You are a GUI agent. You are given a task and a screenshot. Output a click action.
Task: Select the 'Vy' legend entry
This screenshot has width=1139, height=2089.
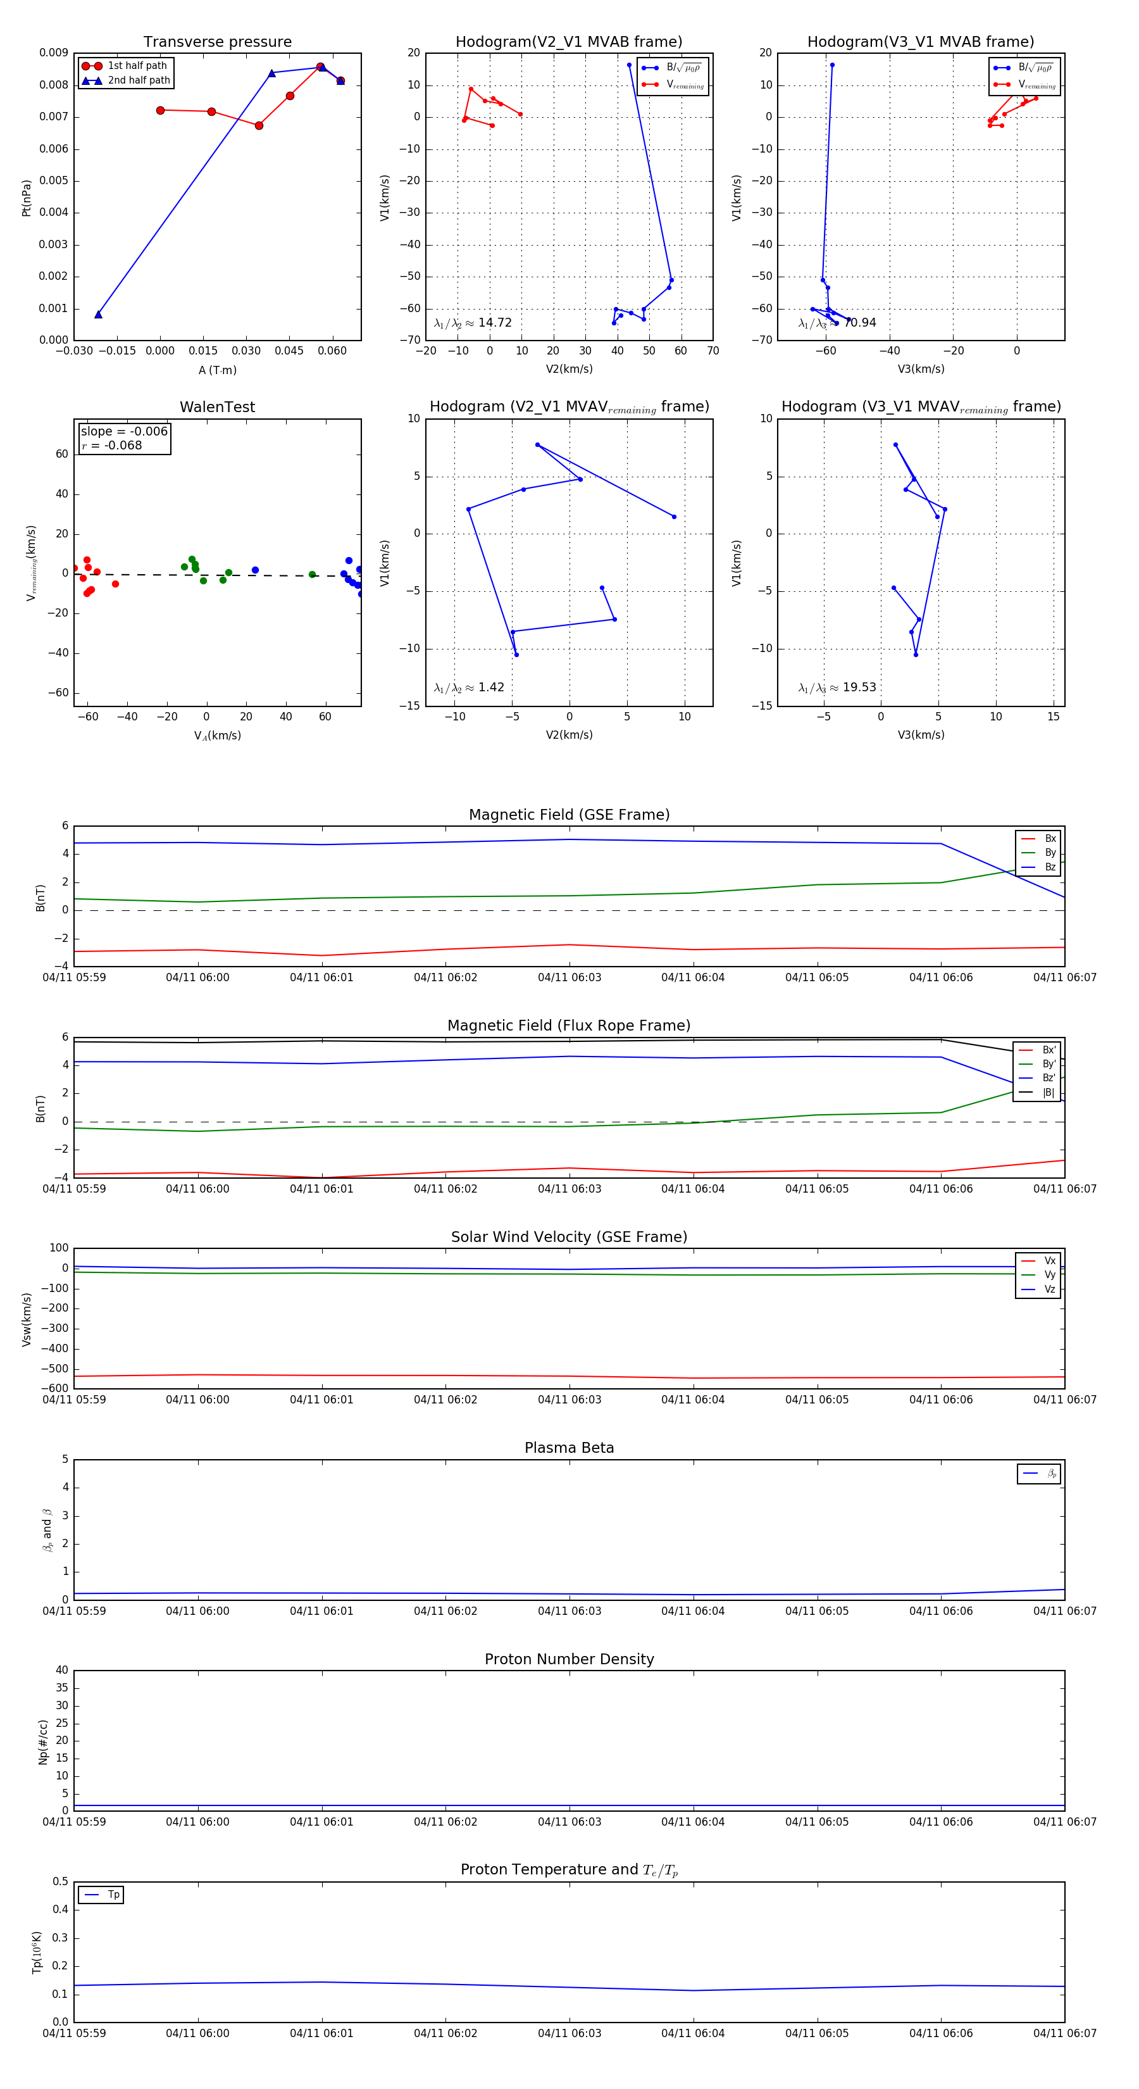click(x=1038, y=1276)
